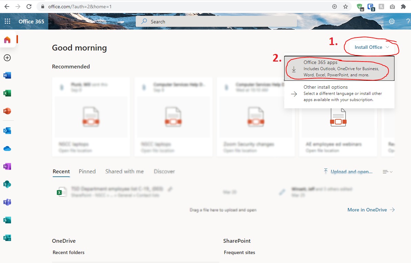Click the Create new plus icon in sidebar
The height and width of the screenshot is (263, 411).
7,58
